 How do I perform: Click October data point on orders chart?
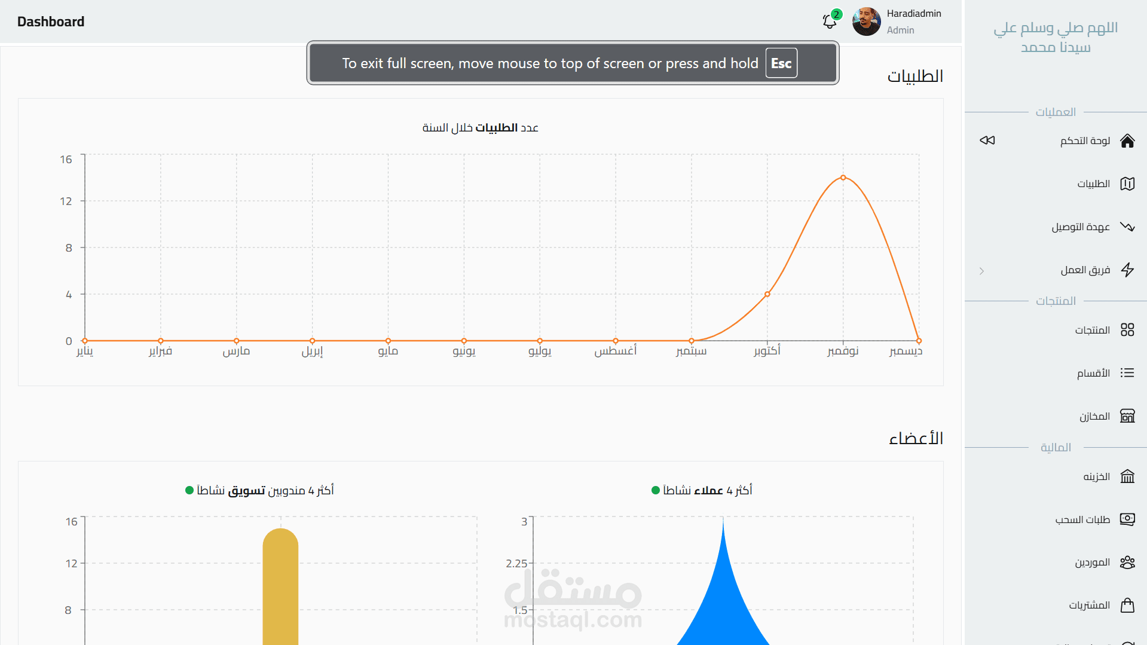pos(767,294)
